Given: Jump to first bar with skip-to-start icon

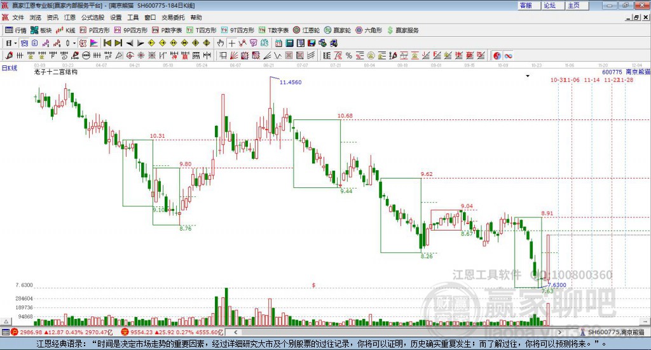Looking at the screenshot, I should (107, 43).
